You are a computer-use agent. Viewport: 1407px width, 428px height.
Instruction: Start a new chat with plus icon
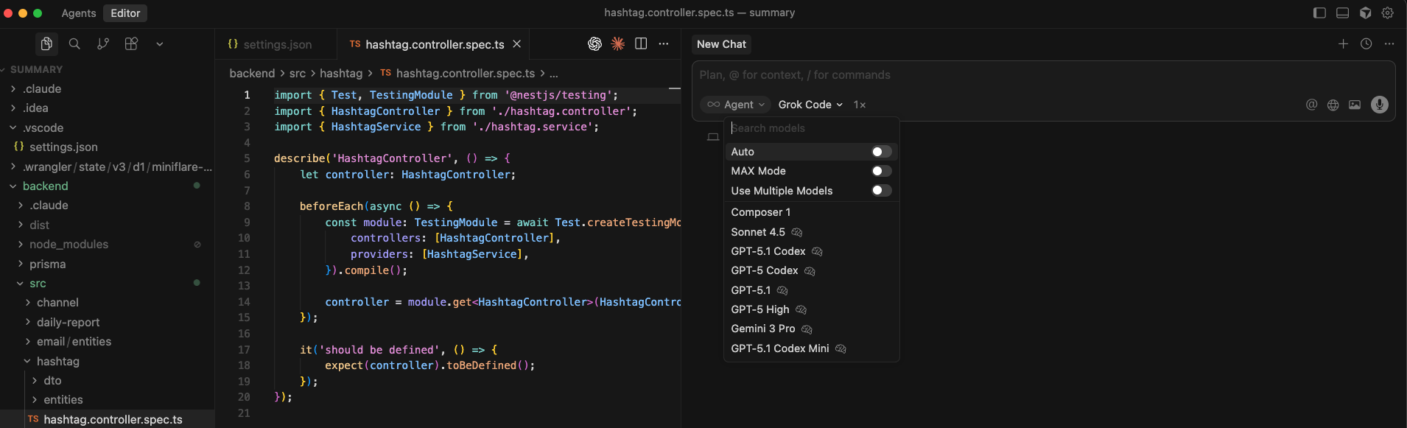point(1343,44)
